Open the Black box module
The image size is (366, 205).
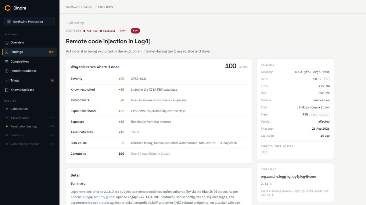[x=17, y=135]
